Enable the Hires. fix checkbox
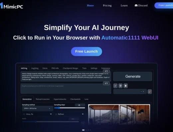 pyautogui.click(x=24, y=114)
